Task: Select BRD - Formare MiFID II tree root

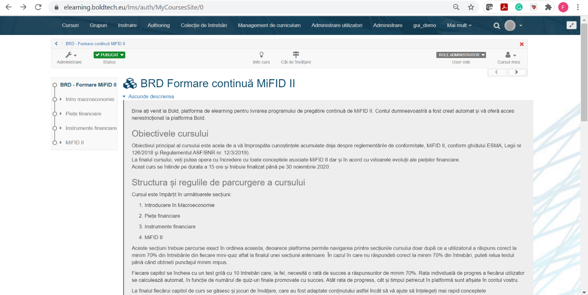Action: pos(88,85)
